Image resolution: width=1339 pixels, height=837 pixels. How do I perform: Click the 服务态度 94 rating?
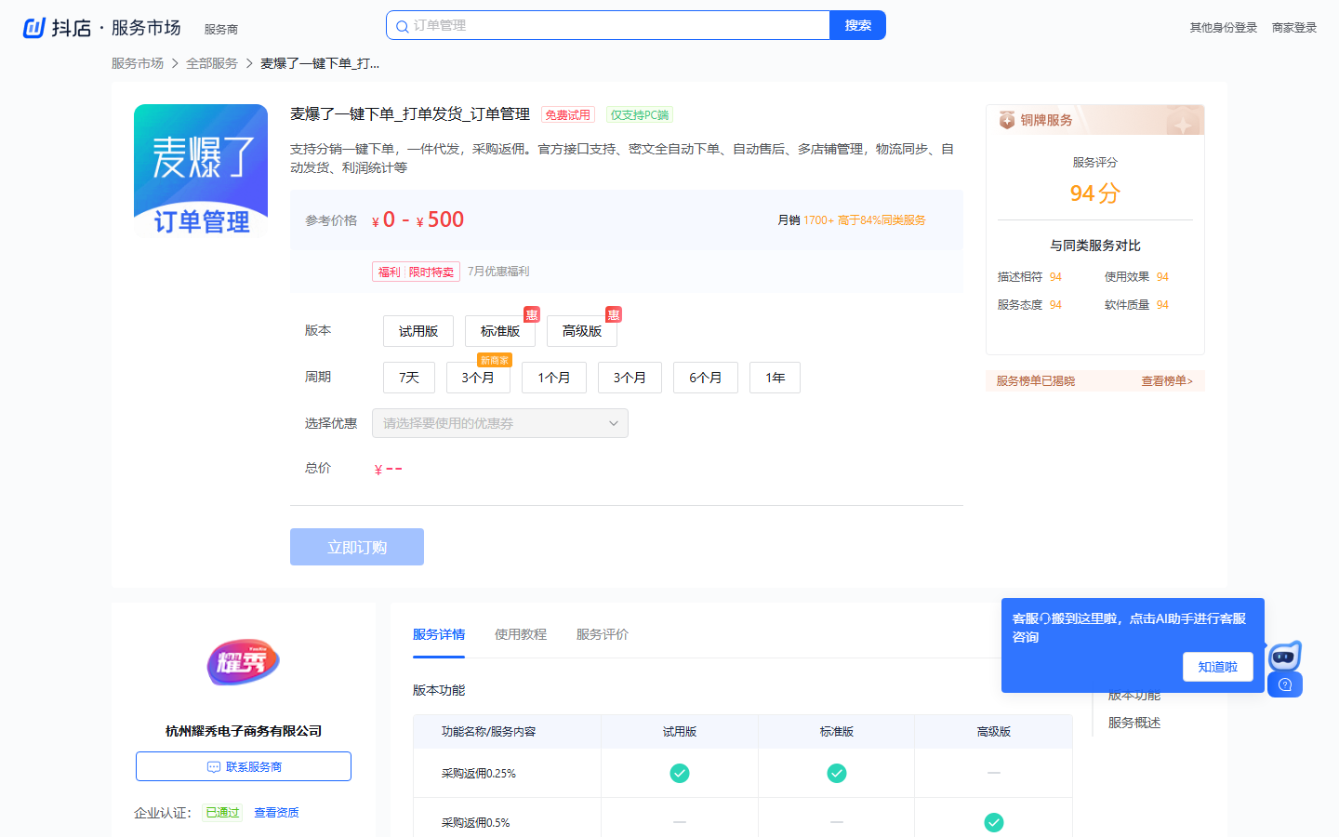1029,305
